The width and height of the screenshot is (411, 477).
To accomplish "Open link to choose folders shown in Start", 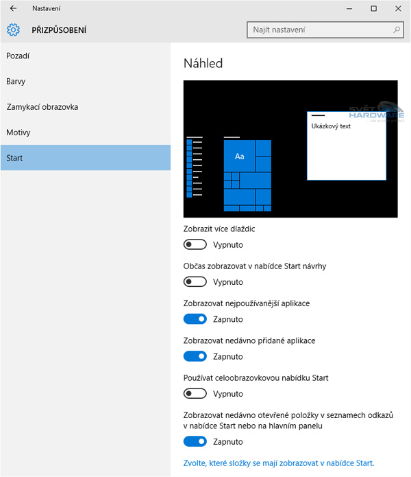I will click(x=279, y=463).
